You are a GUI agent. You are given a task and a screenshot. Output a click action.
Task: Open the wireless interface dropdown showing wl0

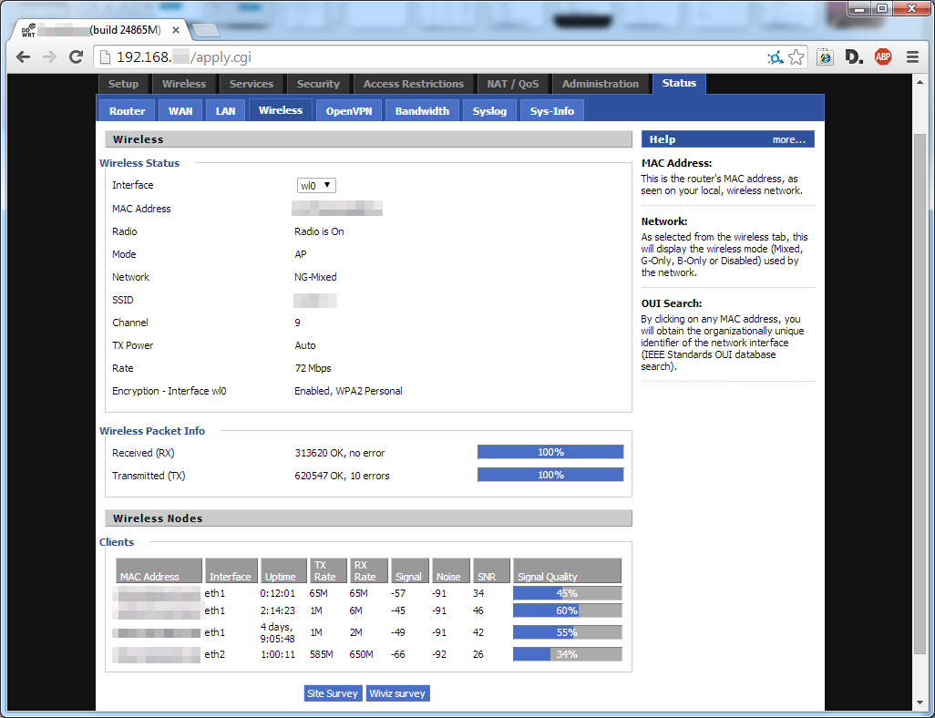point(315,185)
